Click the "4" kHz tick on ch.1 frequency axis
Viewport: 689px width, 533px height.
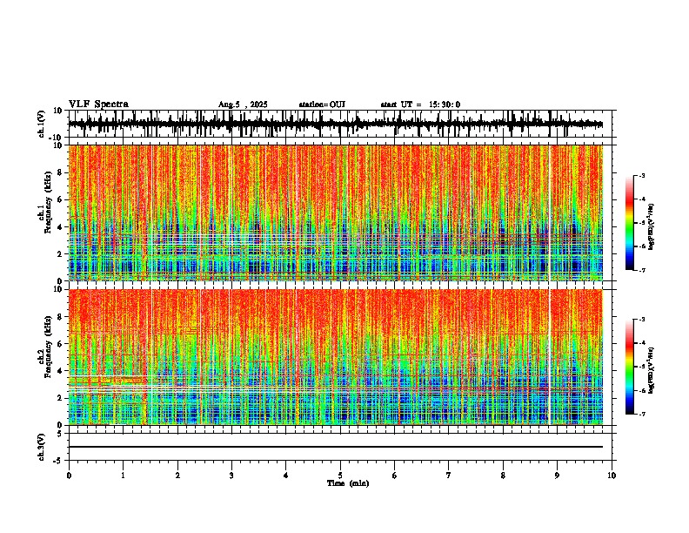pyautogui.click(x=60, y=227)
